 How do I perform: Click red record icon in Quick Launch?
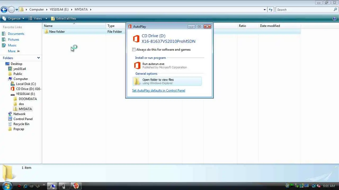pyautogui.click(x=19, y=186)
